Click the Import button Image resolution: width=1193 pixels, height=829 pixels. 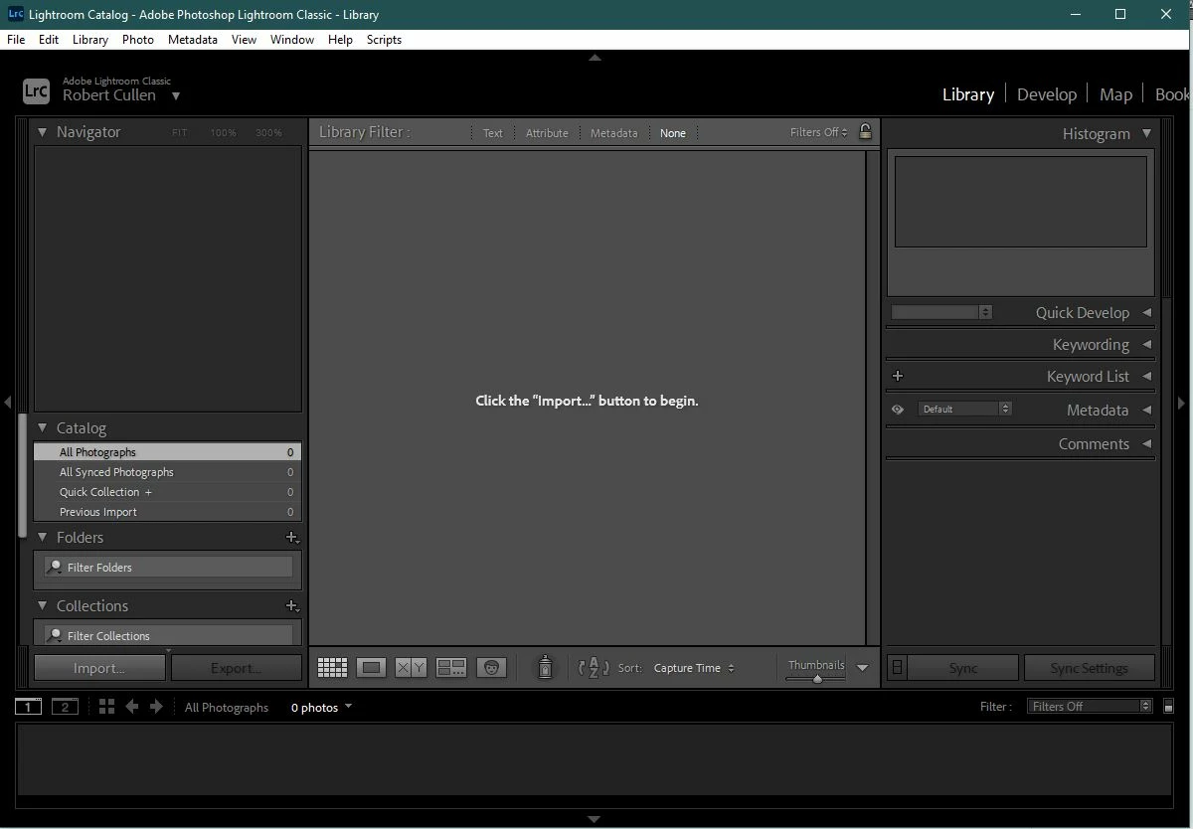[99, 668]
